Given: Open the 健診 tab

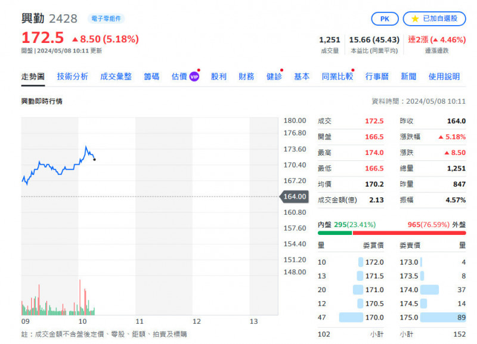Looking at the screenshot, I should click(274, 77).
